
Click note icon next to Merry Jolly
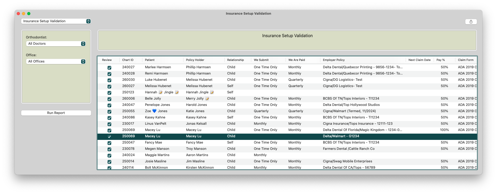(x=207, y=99)
